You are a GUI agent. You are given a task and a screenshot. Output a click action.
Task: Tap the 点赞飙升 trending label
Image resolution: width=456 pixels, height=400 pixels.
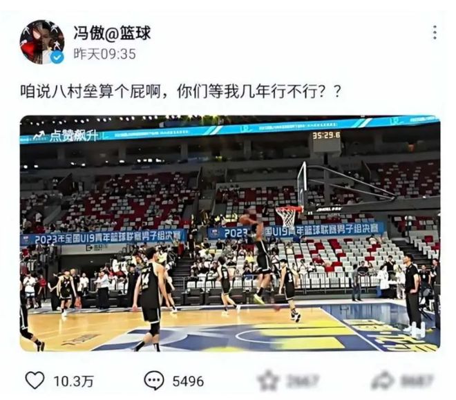[72, 135]
